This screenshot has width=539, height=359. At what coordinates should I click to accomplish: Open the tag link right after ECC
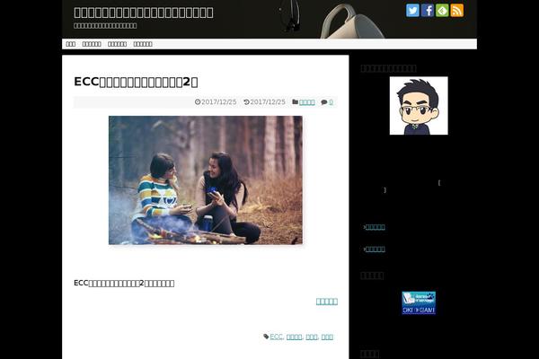click(x=294, y=337)
